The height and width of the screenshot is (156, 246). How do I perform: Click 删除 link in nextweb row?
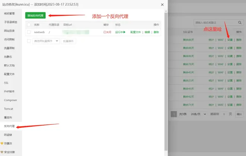pos(156,32)
